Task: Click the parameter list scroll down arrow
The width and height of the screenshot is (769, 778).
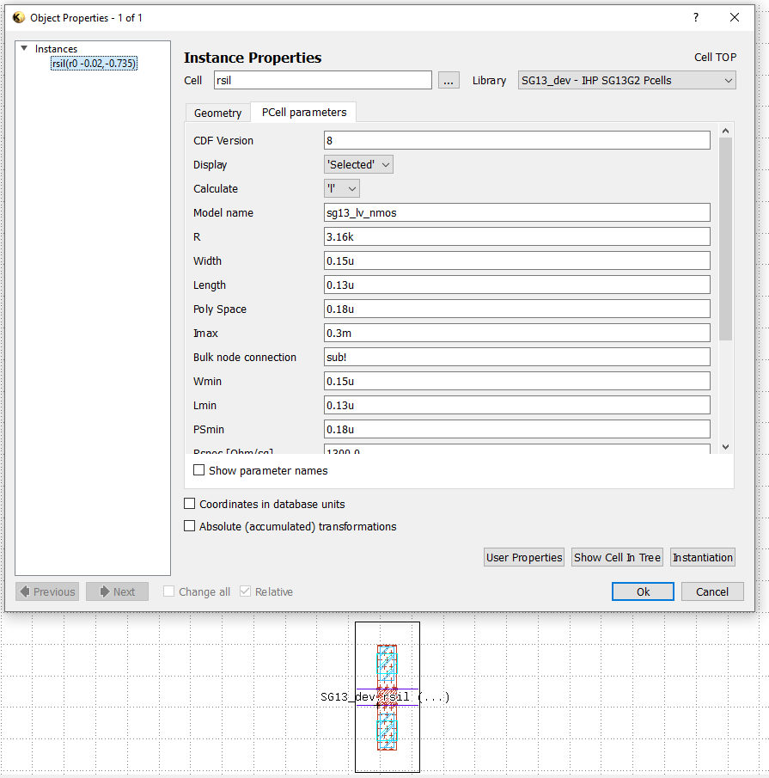Action: click(725, 446)
